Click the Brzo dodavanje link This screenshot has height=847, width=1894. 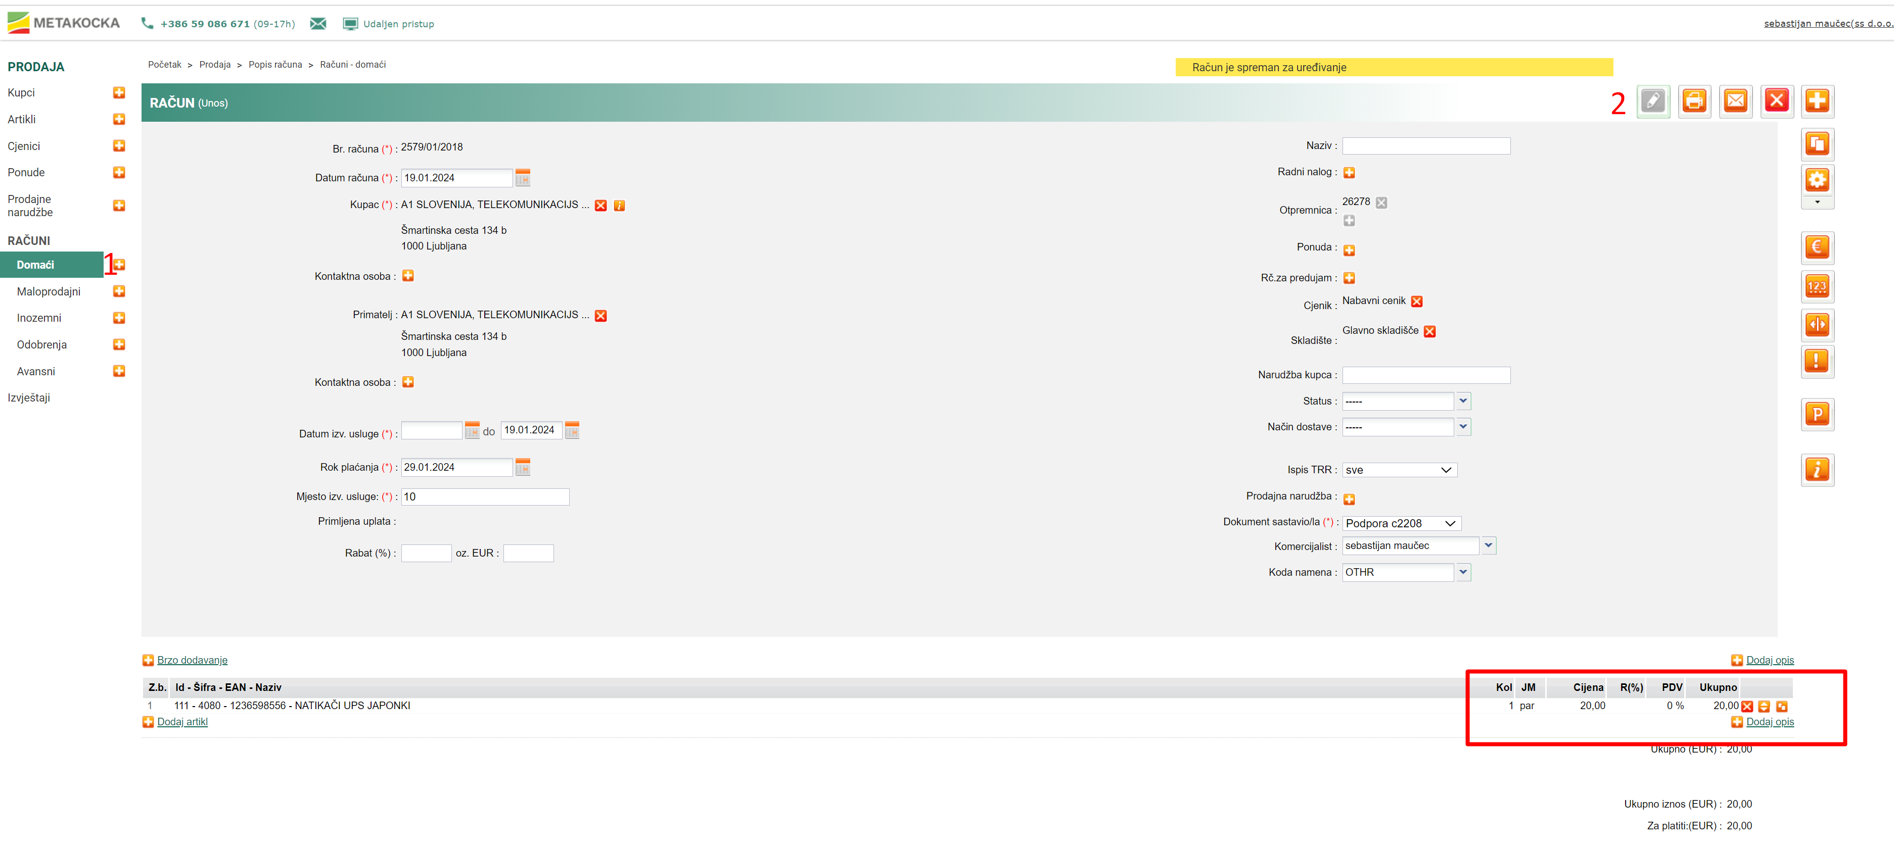(192, 661)
